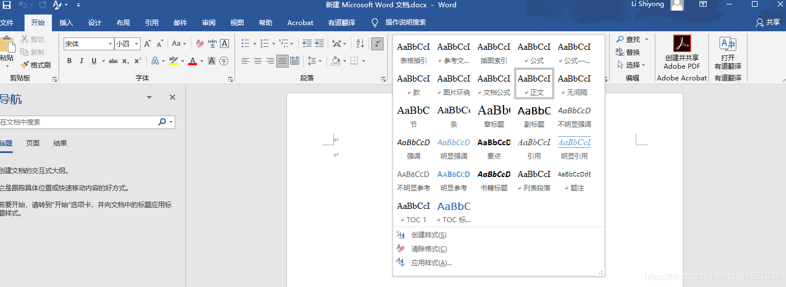Screen dimensions: 786x287
Task: Click Create Style (创建样式) in gallery menu
Action: (428, 235)
